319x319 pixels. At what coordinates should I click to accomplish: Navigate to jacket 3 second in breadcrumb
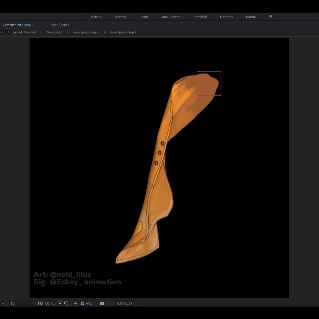click(25, 32)
